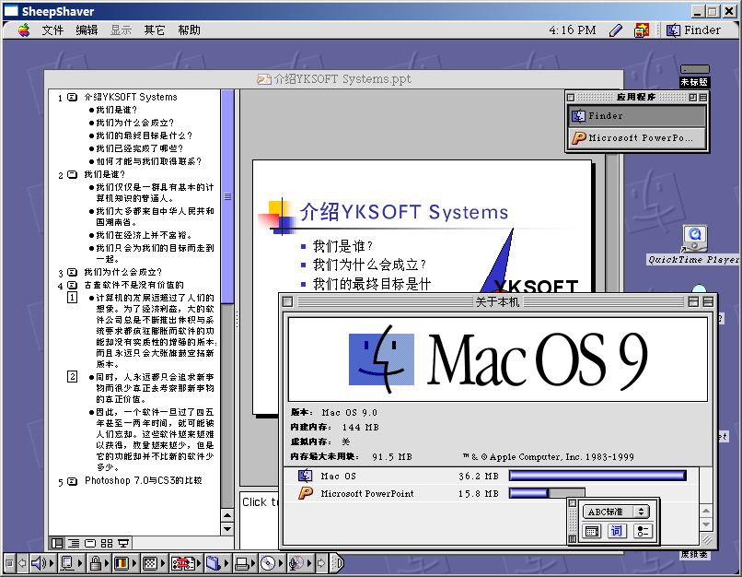The width and height of the screenshot is (742, 577).
Task: Open the microphone sound source control strip module
Action: tap(300, 563)
